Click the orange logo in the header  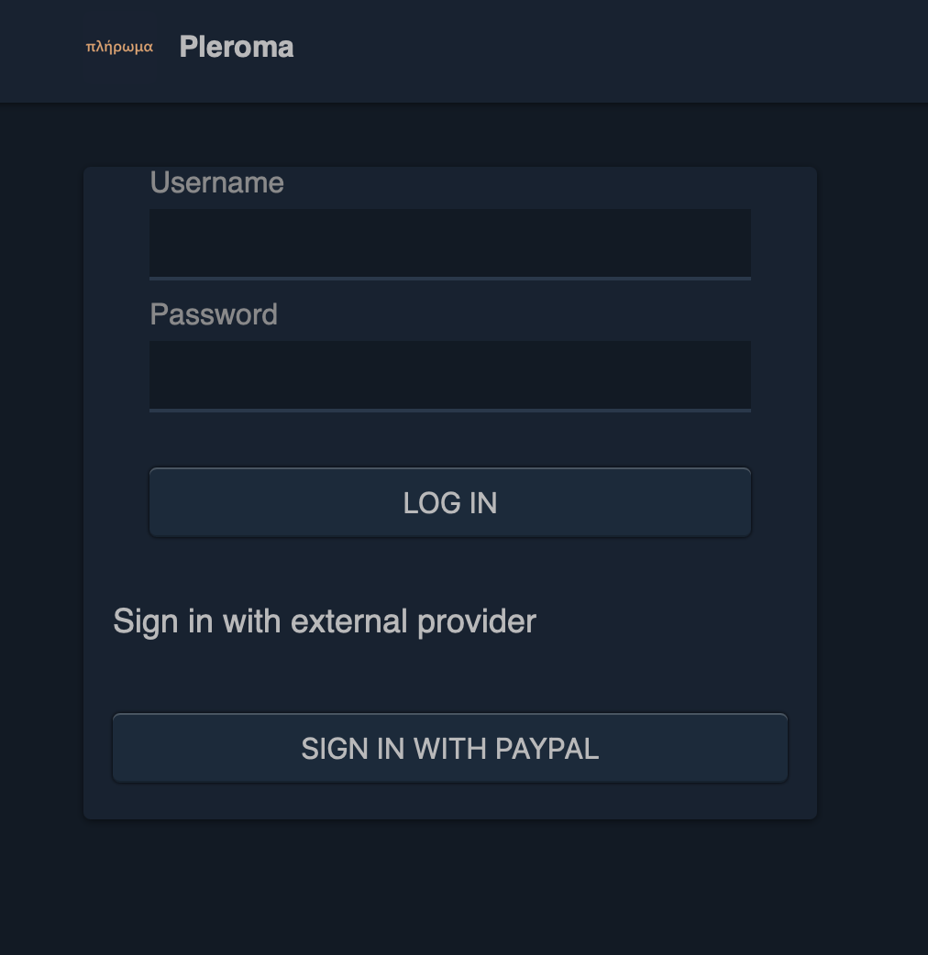coord(119,47)
